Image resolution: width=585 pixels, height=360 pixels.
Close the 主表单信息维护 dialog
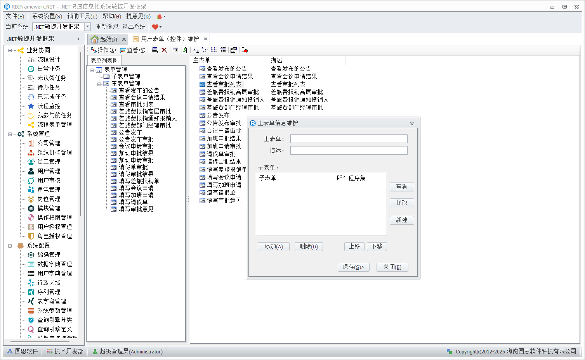(x=412, y=123)
